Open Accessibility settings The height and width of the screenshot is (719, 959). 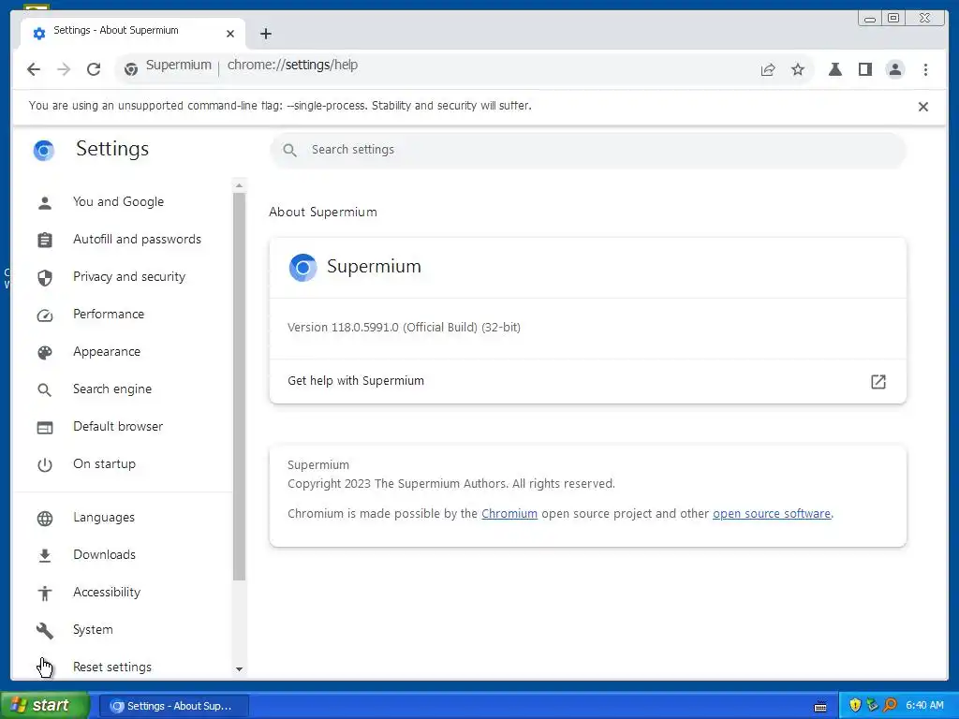(107, 592)
